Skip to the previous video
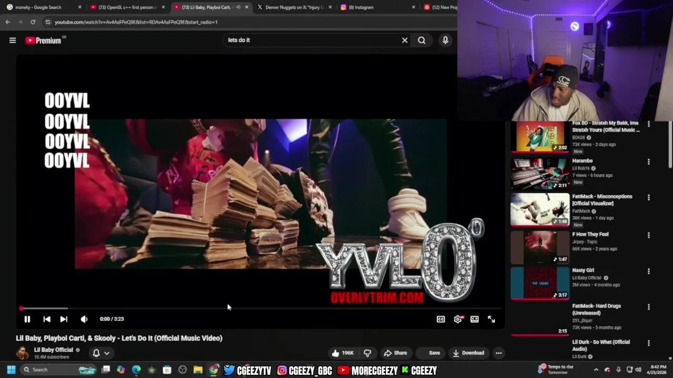This screenshot has height=378, width=673. click(47, 319)
